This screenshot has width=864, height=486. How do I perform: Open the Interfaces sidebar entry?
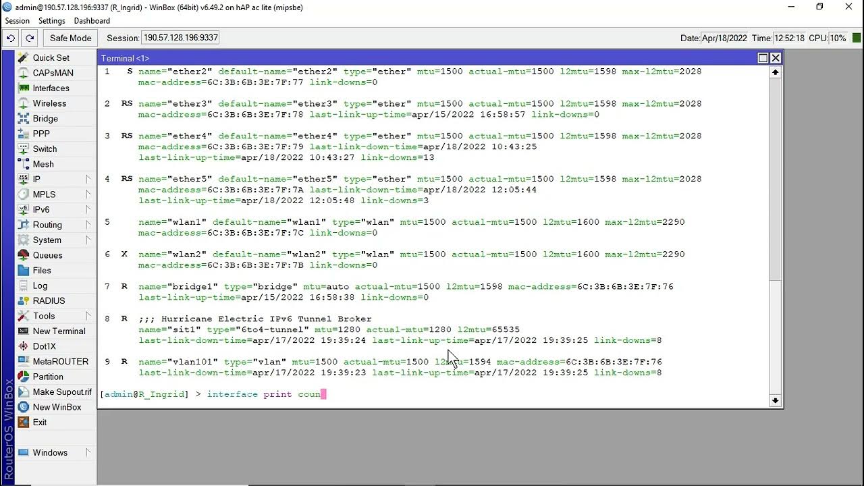(51, 88)
